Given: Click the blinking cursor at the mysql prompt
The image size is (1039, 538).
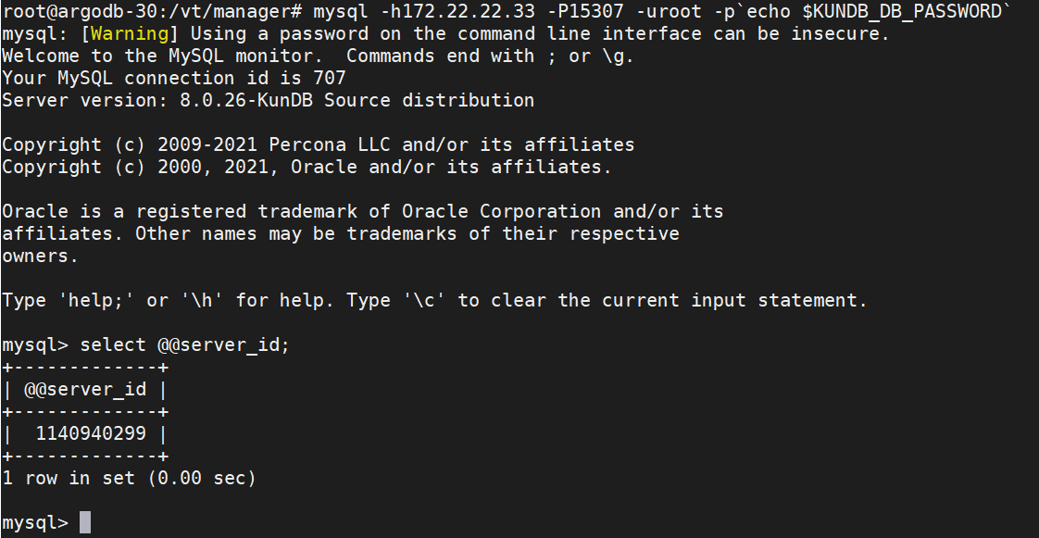Looking at the screenshot, I should [x=85, y=523].
